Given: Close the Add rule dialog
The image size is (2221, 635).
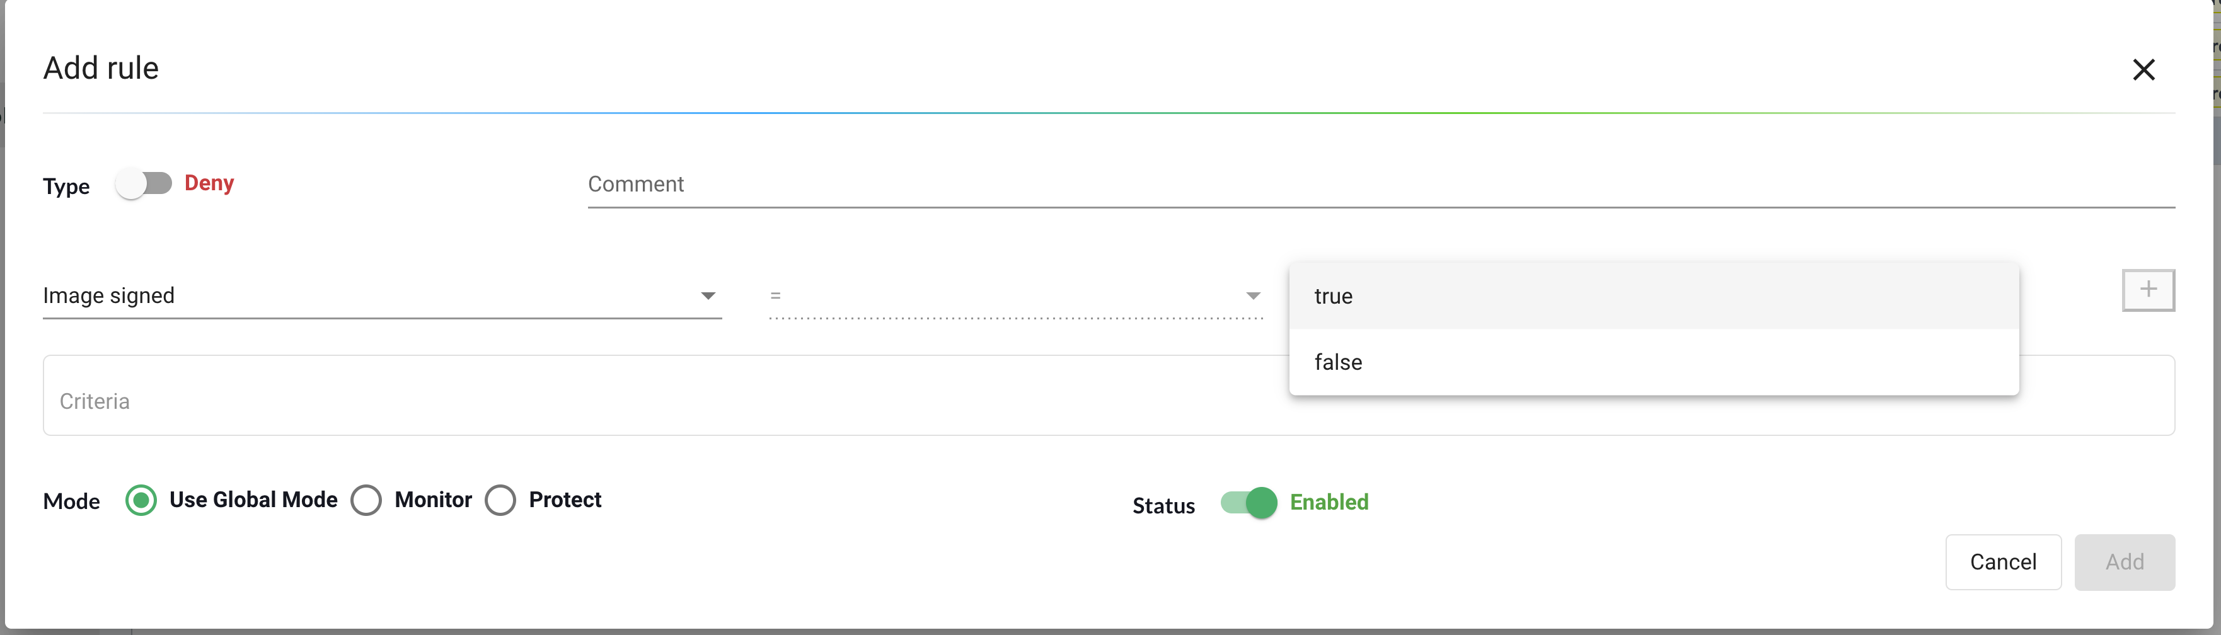Looking at the screenshot, I should point(2143,70).
